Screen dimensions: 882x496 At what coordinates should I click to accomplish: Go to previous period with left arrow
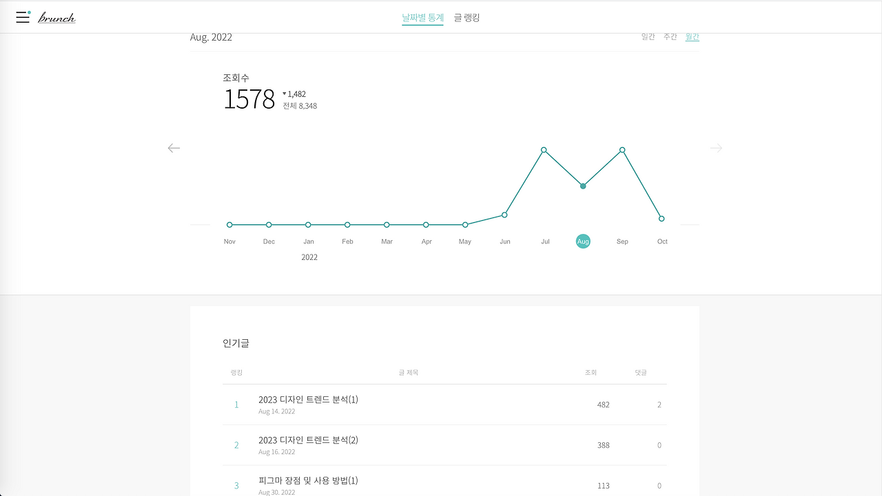[174, 148]
